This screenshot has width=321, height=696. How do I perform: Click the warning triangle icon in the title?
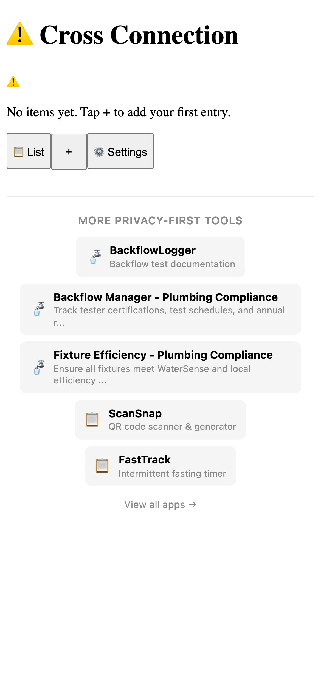tap(19, 35)
